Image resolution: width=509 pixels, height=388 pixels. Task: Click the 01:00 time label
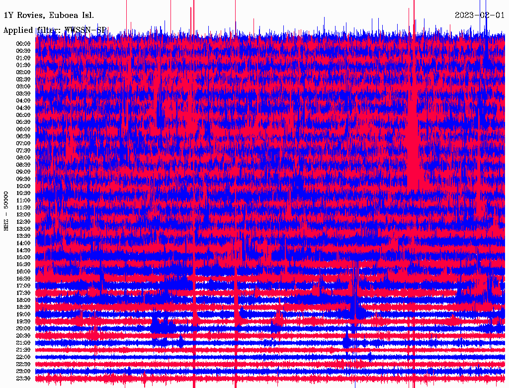click(23, 58)
